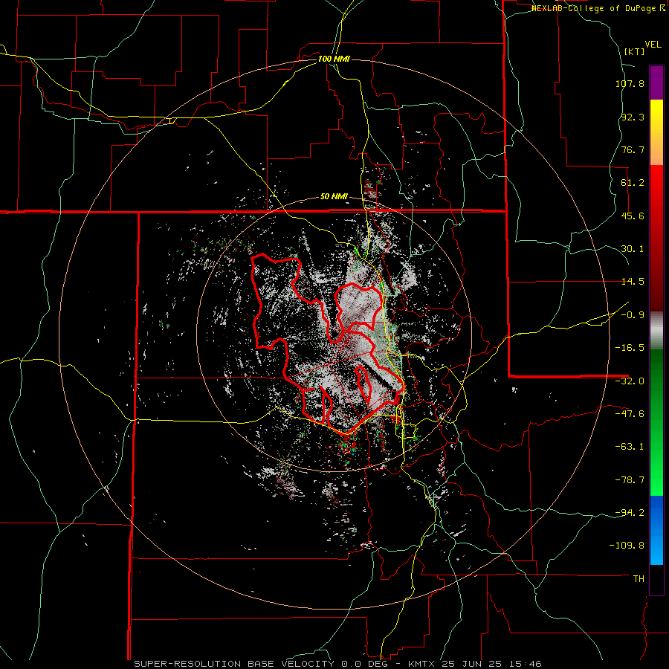Select the 76.7 legend value

[633, 149]
